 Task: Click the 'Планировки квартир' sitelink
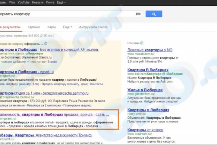pyautogui.click(x=77, y=105)
